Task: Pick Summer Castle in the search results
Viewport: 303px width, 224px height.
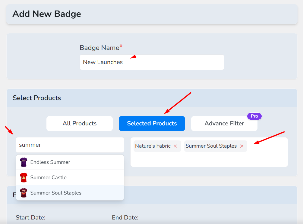Action: pyautogui.click(x=48, y=177)
